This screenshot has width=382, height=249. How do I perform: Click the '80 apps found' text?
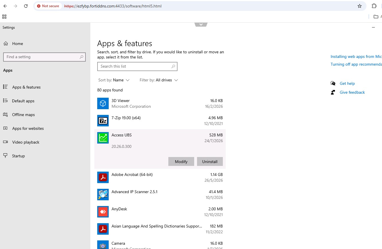click(110, 90)
